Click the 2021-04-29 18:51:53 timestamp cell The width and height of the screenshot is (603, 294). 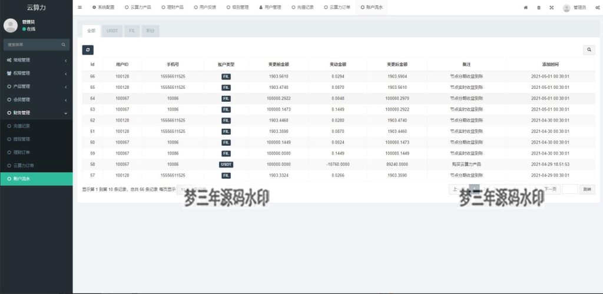point(551,164)
